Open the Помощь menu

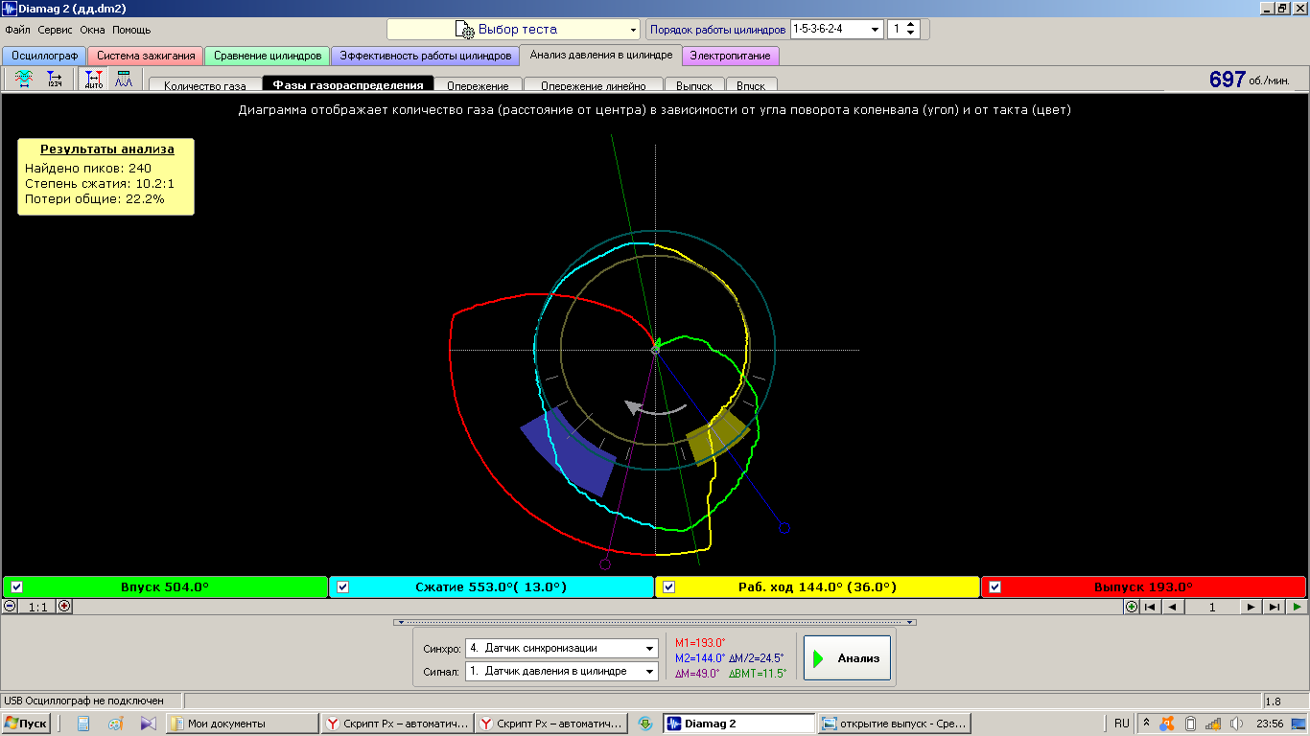[131, 30]
